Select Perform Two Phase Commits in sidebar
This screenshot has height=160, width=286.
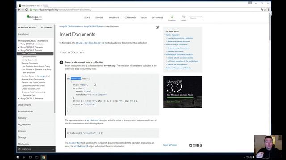34,82
